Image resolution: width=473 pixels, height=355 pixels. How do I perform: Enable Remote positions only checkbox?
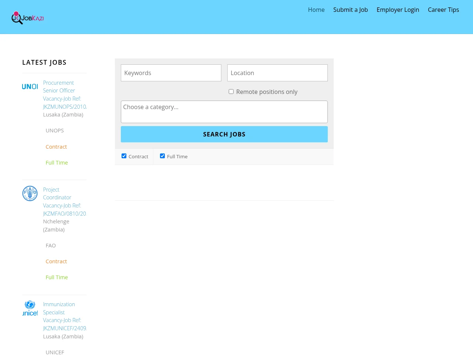pyautogui.click(x=231, y=92)
